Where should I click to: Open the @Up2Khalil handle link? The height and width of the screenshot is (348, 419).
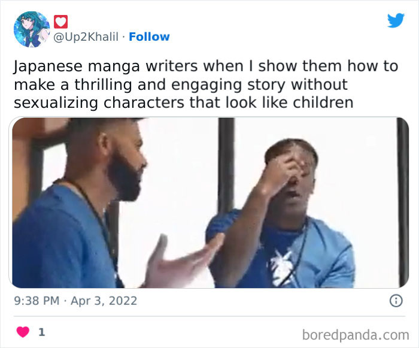click(86, 37)
